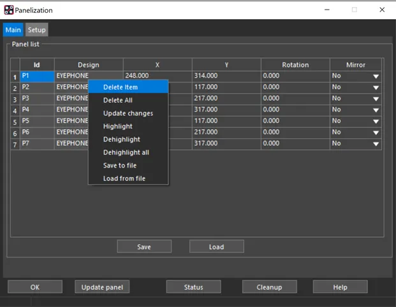The height and width of the screenshot is (307, 396).
Task: Click Y value 317.000 in row P4
Action: coord(226,110)
